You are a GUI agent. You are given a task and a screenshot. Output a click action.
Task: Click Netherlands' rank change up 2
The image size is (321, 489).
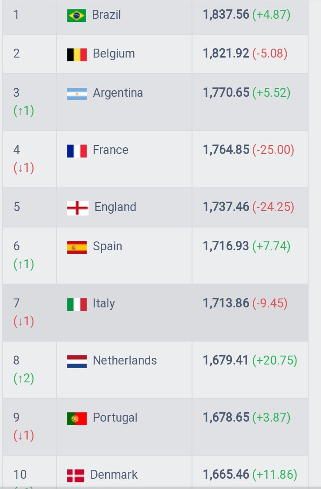tap(24, 378)
